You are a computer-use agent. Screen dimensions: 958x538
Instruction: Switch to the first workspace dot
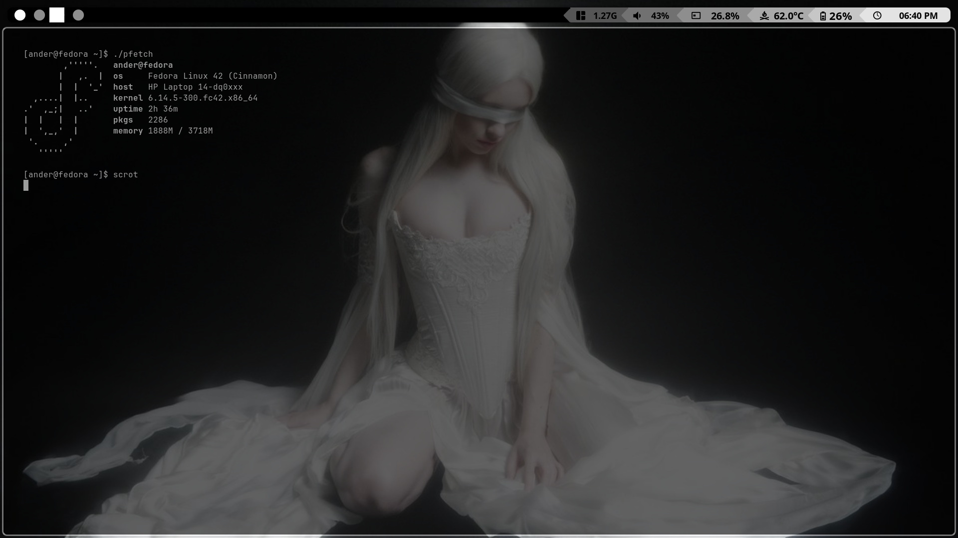pos(20,15)
